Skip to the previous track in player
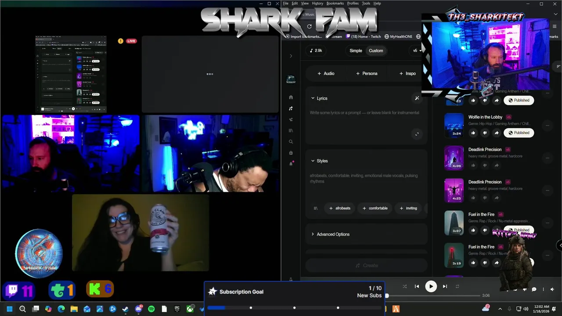562x316 pixels. tap(417, 287)
